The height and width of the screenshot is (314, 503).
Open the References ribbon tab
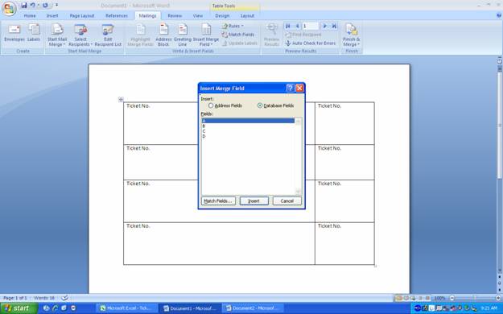pyautogui.click(x=117, y=15)
